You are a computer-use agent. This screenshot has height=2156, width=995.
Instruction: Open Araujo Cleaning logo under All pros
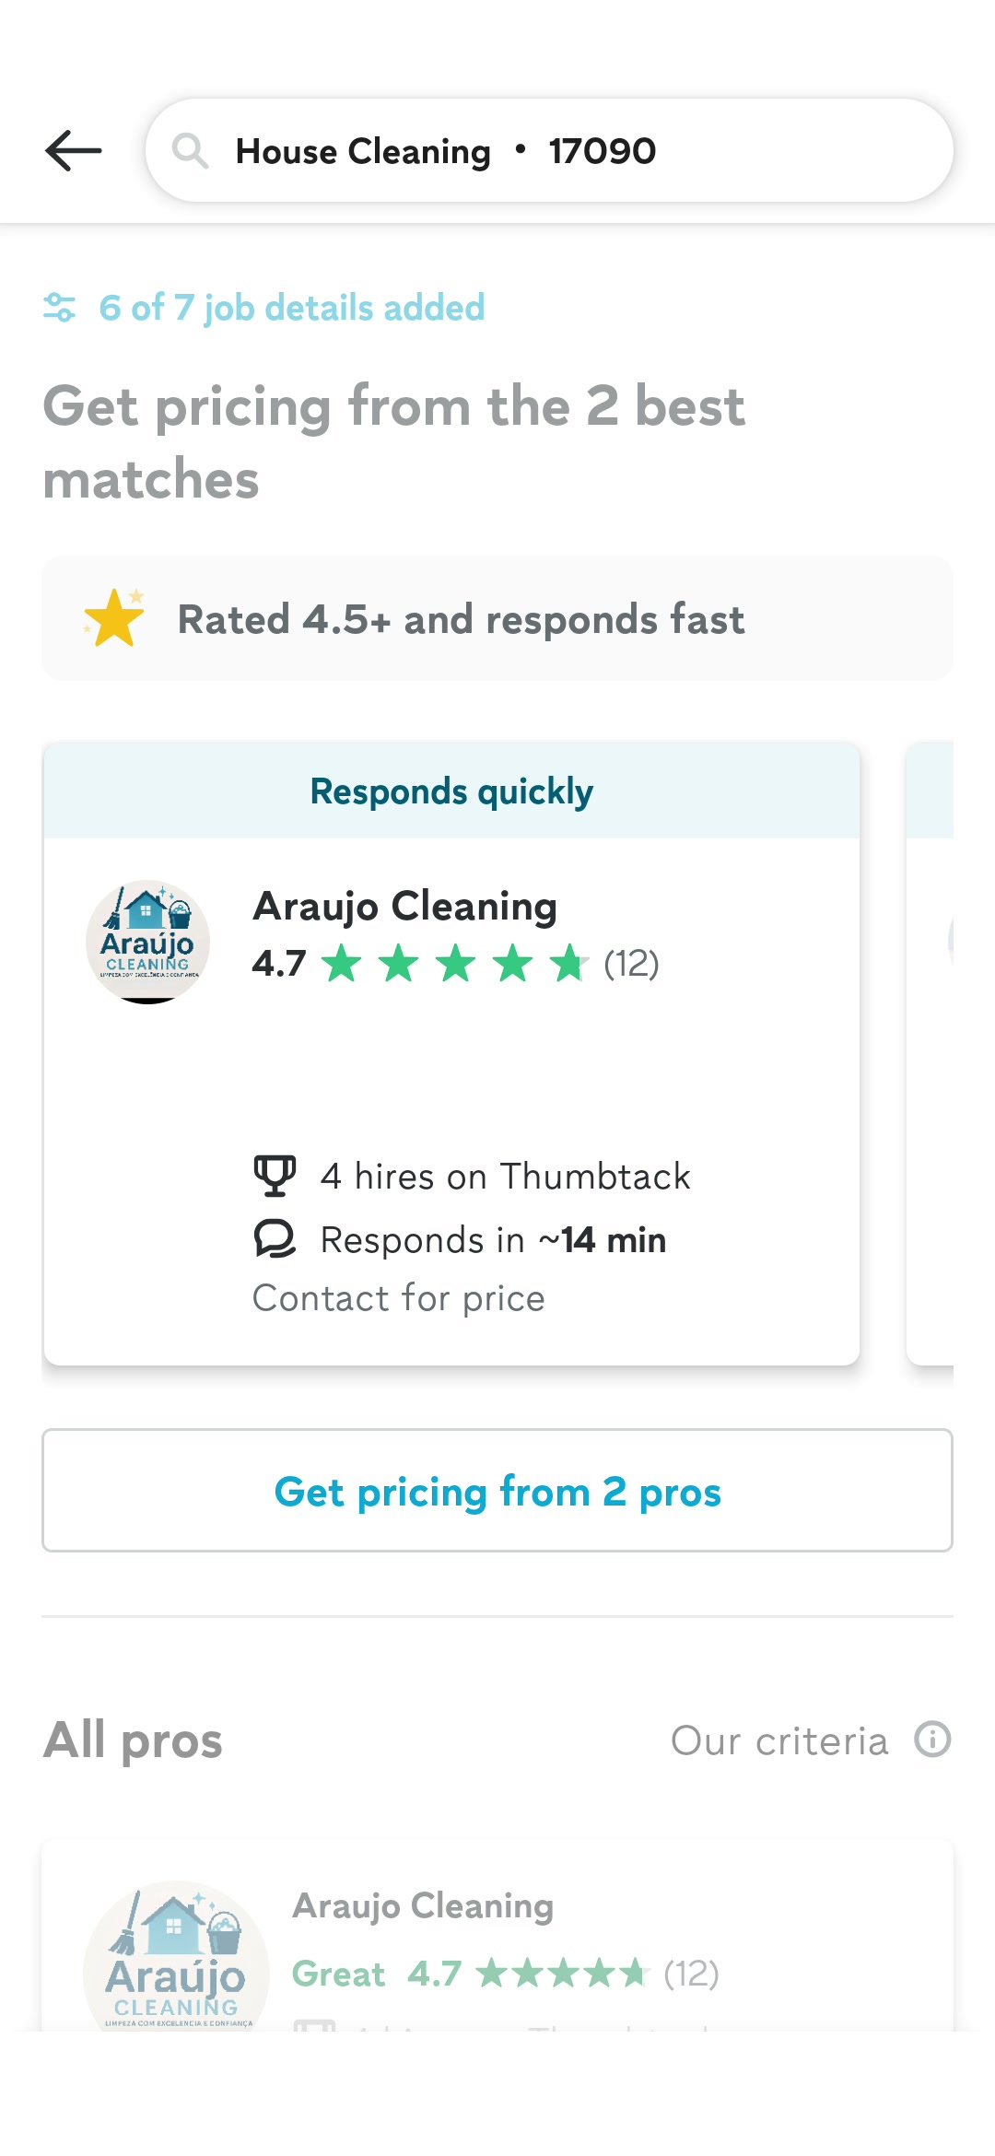176,1955
